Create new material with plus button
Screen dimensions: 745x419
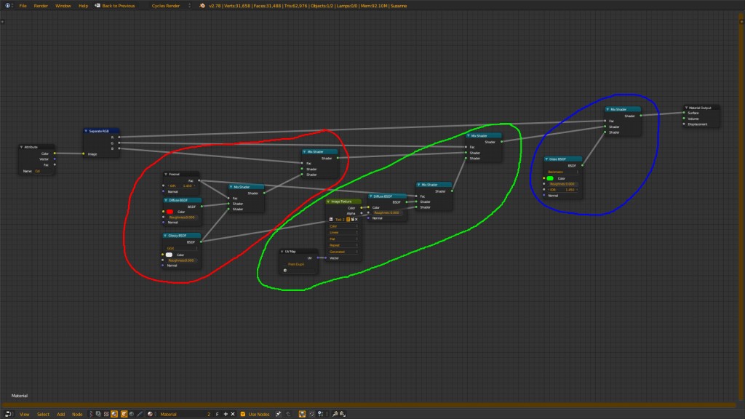pos(226,412)
